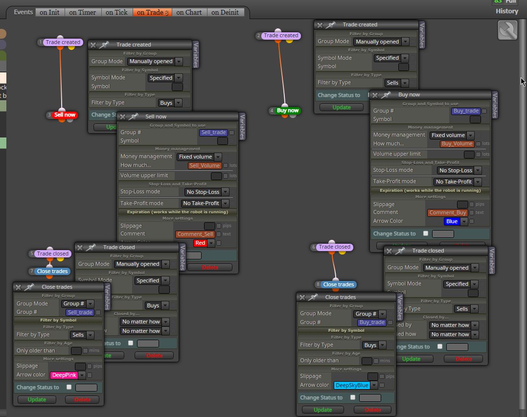Close the Sell now properties panel
Viewport: 527px width, 417px height.
[123, 116]
